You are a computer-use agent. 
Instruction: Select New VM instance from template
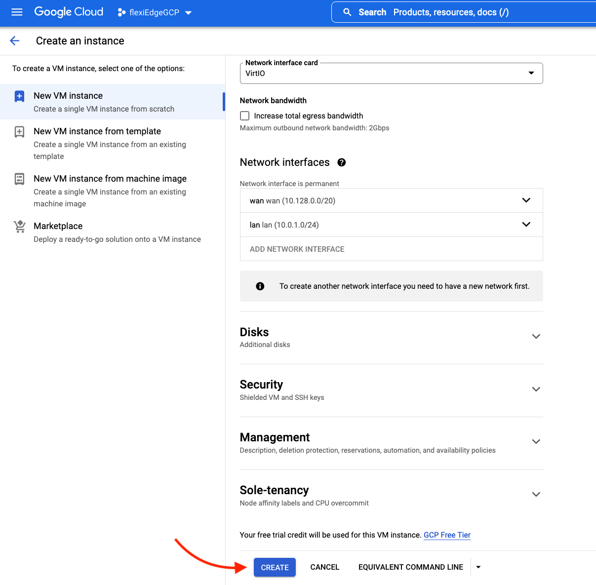coord(97,131)
